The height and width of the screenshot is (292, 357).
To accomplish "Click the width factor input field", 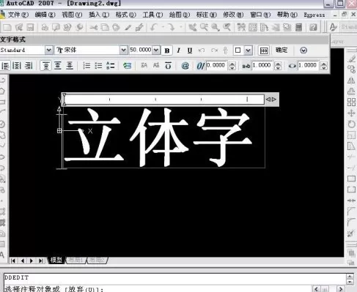I will click(x=308, y=65).
